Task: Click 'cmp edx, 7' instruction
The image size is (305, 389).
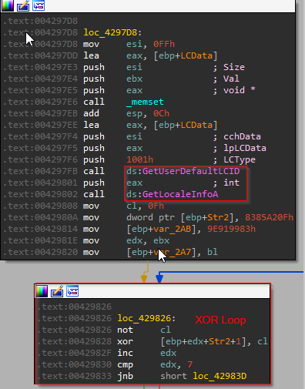Action: click(155, 364)
